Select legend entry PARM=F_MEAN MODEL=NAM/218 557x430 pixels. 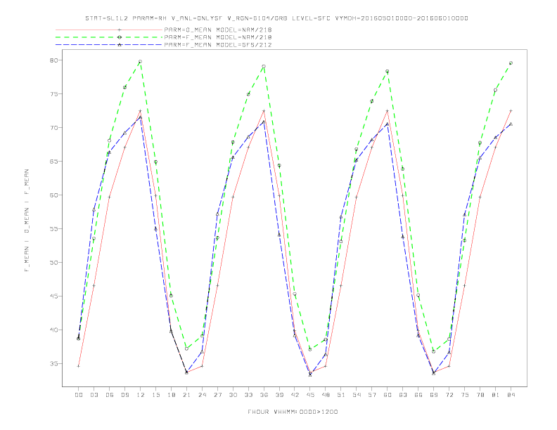tap(218, 37)
